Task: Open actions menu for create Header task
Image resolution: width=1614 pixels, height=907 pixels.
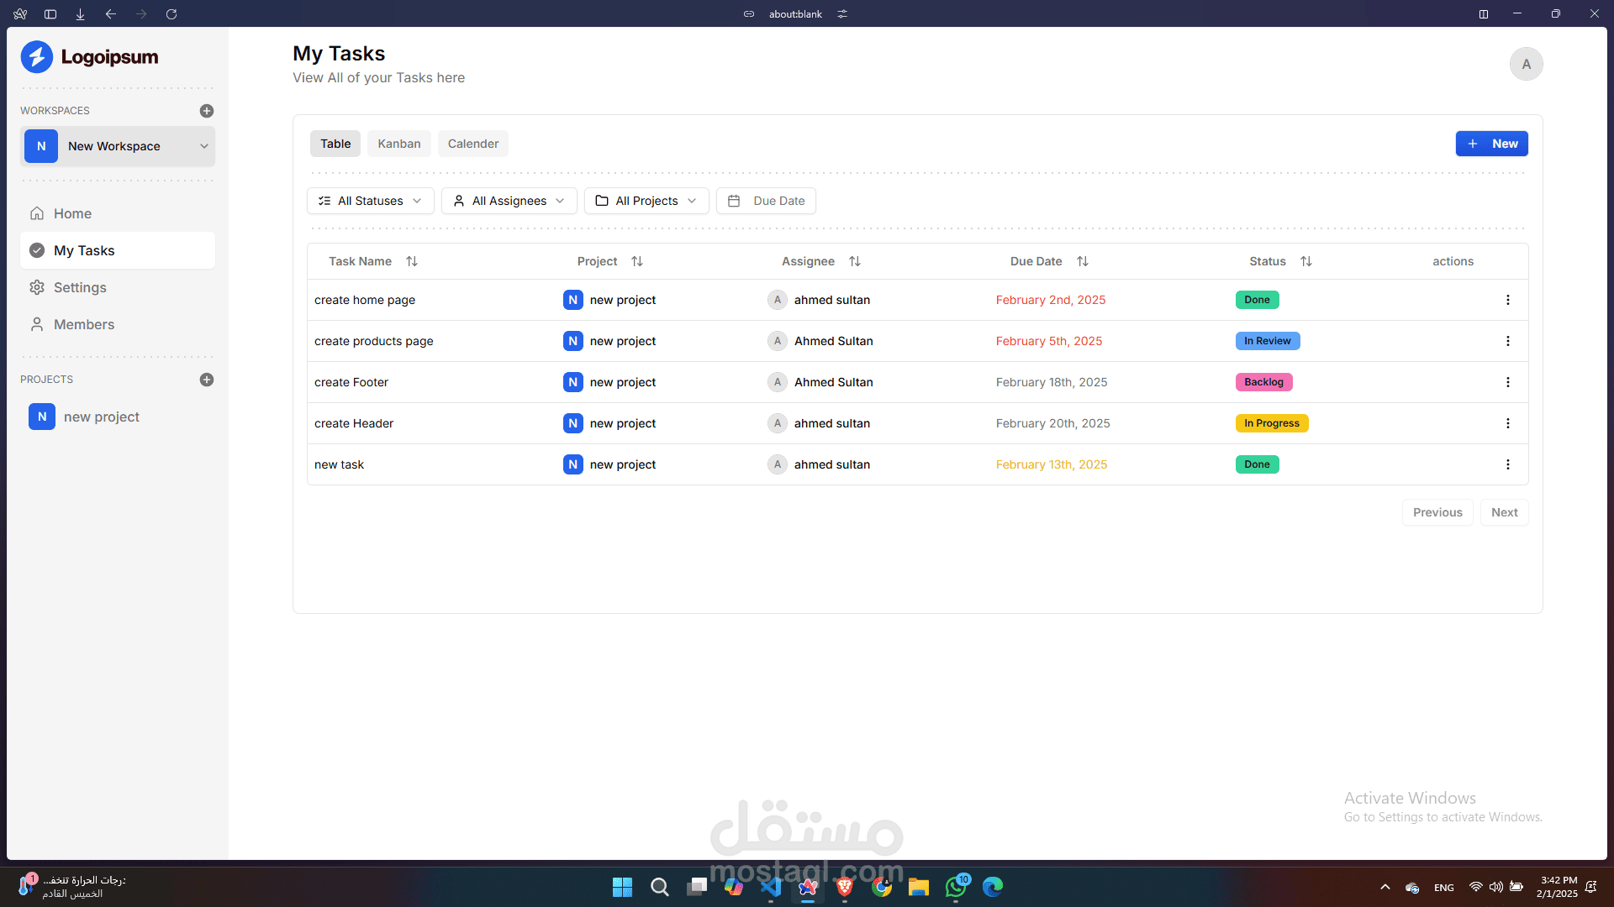Action: (1507, 423)
